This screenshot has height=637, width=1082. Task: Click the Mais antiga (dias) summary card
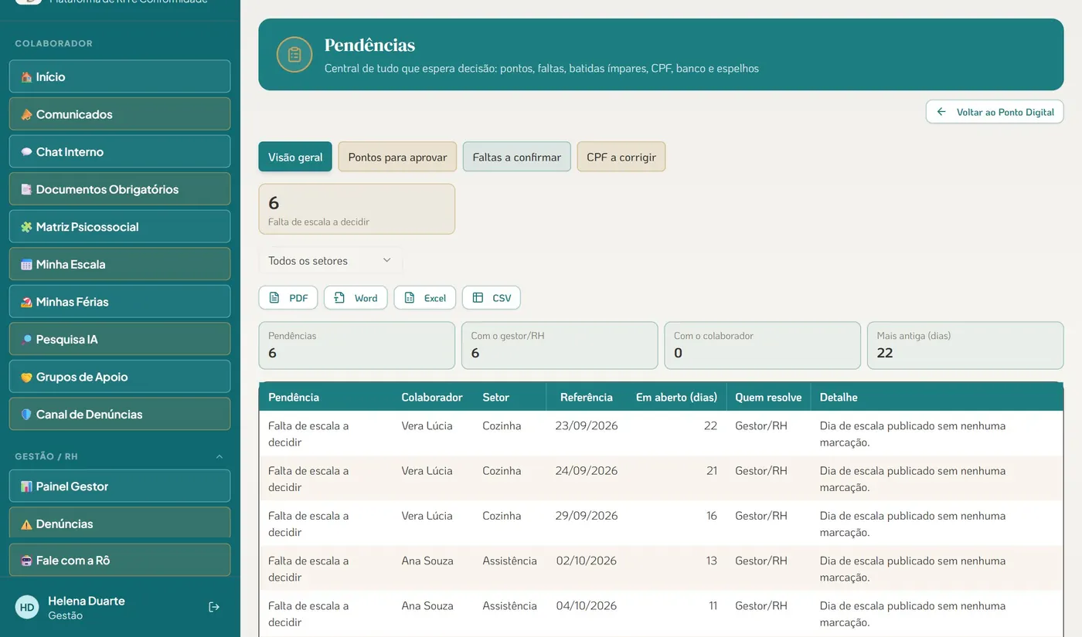[965, 345]
